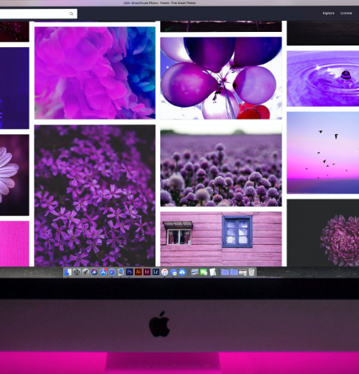Launch Adobe Illustrator in the dock
This screenshot has width=359, height=374.
coord(138,272)
